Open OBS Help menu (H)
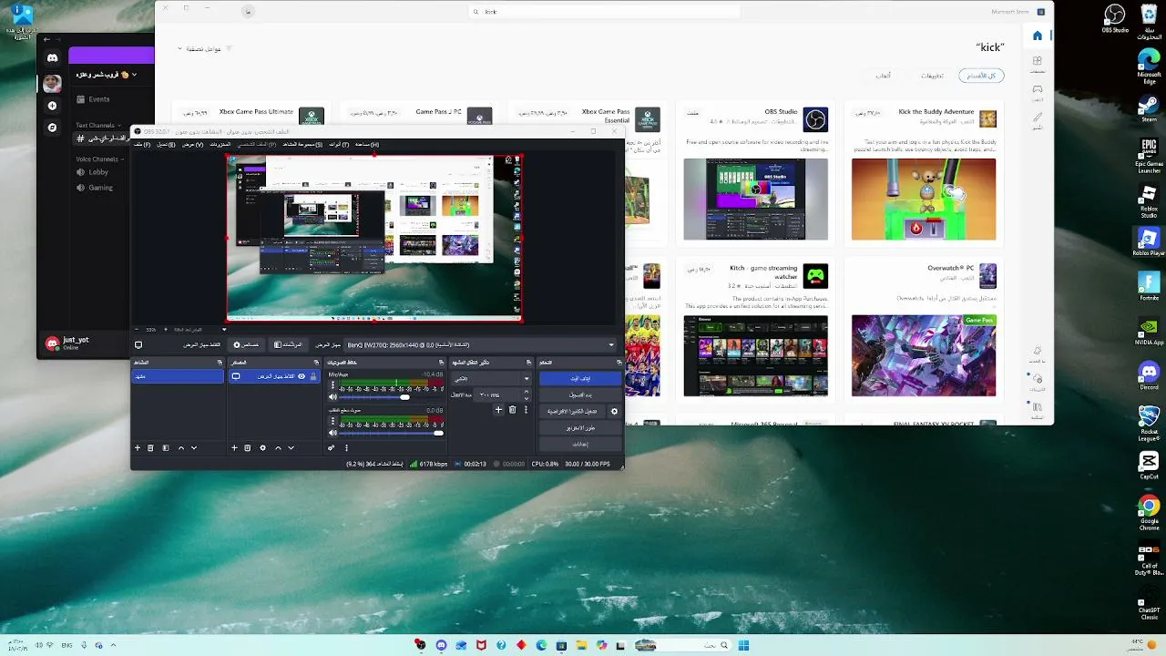The image size is (1166, 656). [x=367, y=144]
